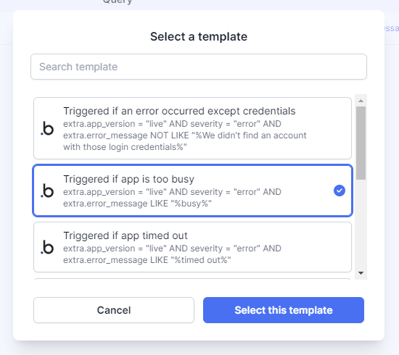Focus the Search template input field
The image size is (399, 355).
point(199,67)
